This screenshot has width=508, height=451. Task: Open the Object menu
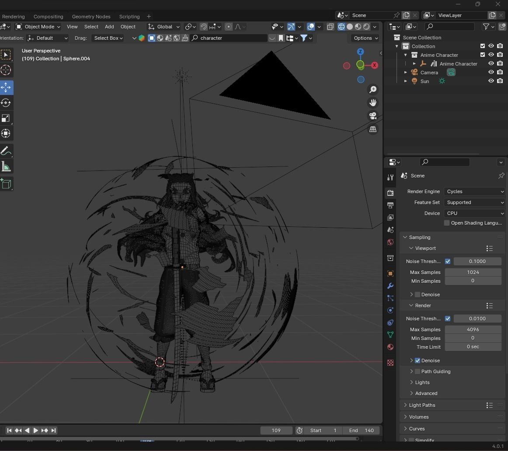point(128,27)
